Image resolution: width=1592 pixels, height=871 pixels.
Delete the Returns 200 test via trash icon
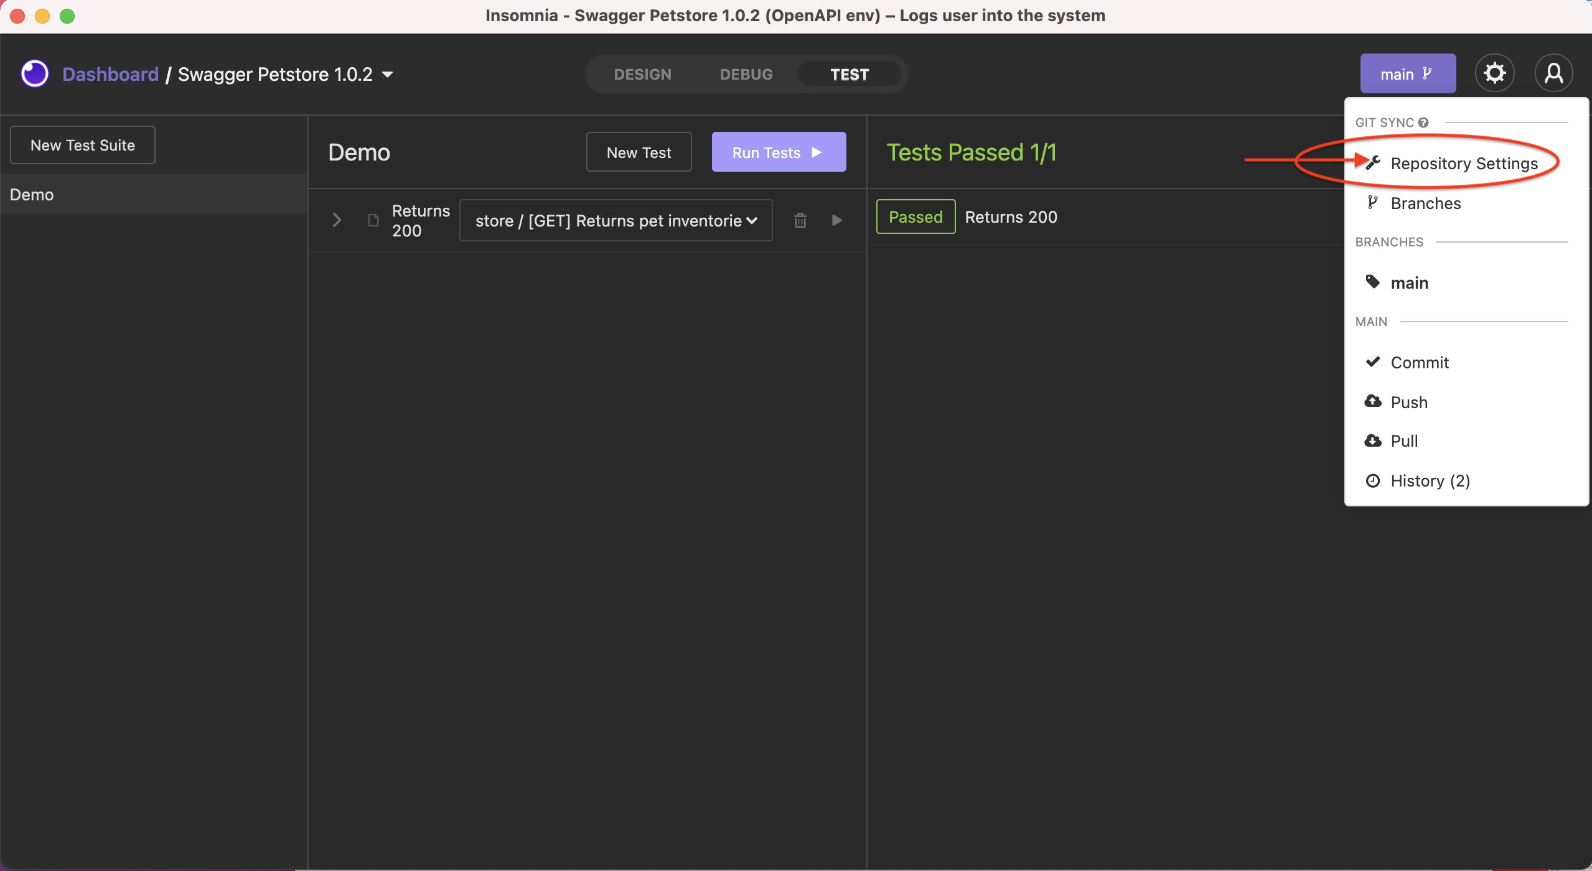point(800,220)
